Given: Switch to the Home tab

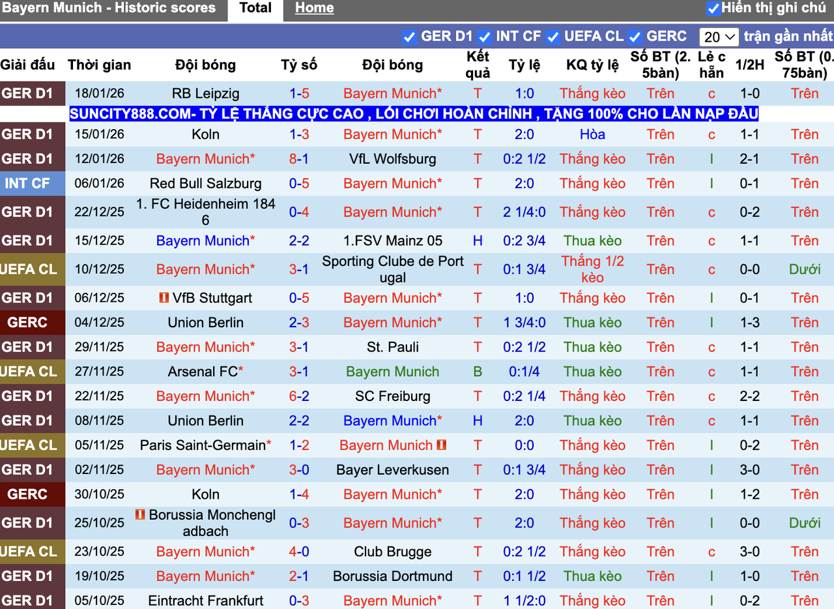Looking at the screenshot, I should tap(315, 8).
